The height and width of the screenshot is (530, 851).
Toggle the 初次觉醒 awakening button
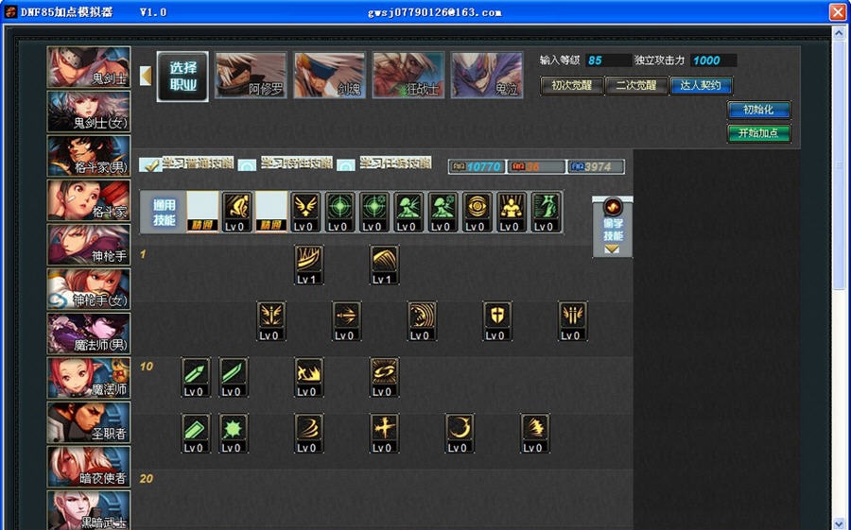[572, 86]
